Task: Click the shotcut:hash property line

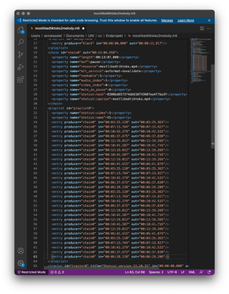Action: (119, 94)
